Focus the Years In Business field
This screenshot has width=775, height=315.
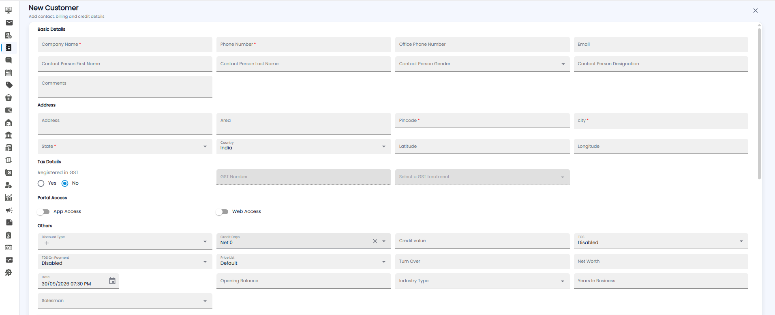coord(661,281)
